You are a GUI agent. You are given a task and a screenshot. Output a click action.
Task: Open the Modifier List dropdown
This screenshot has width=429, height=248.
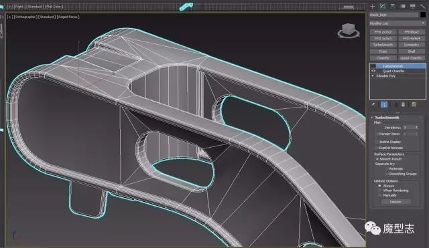click(x=397, y=23)
